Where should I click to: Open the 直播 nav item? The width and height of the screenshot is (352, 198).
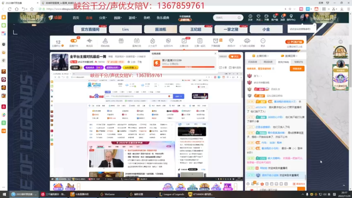tap(89, 18)
